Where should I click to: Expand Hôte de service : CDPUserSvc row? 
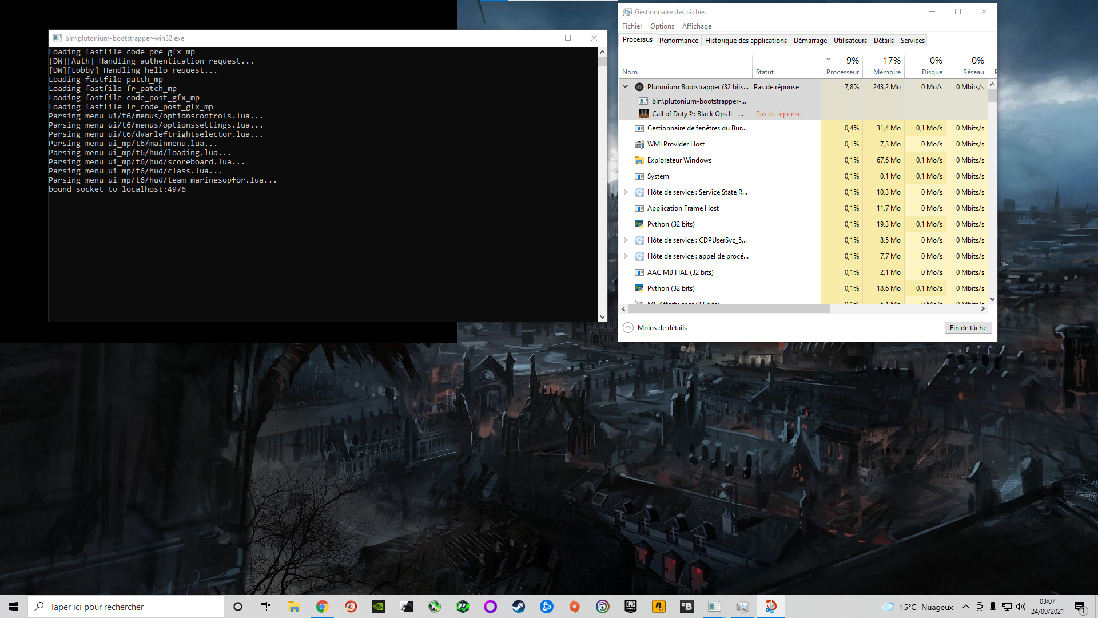point(626,240)
